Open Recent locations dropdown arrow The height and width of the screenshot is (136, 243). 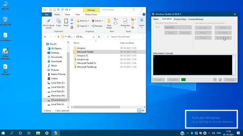click(55, 37)
